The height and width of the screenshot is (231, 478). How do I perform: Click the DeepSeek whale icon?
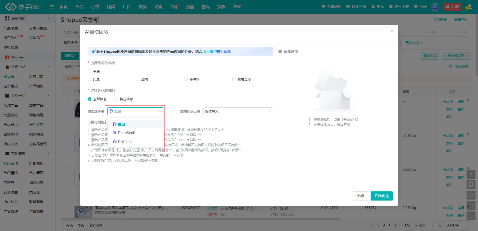point(115,133)
